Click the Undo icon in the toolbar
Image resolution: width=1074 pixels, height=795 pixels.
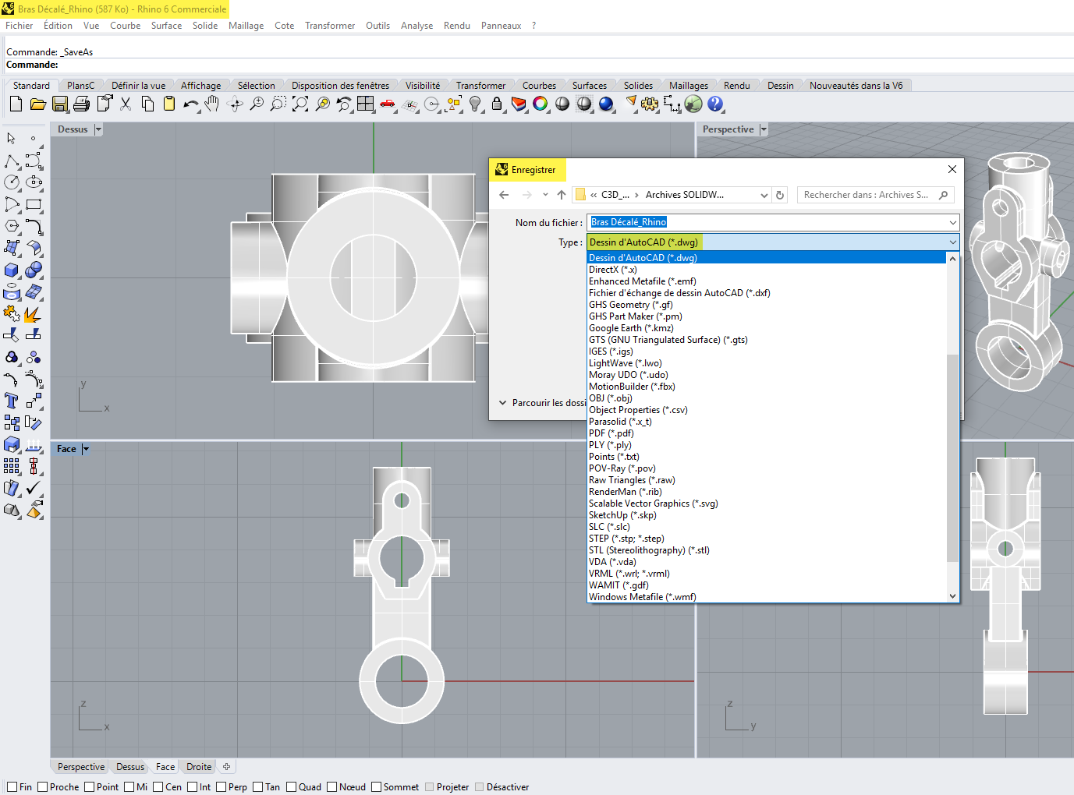click(190, 104)
